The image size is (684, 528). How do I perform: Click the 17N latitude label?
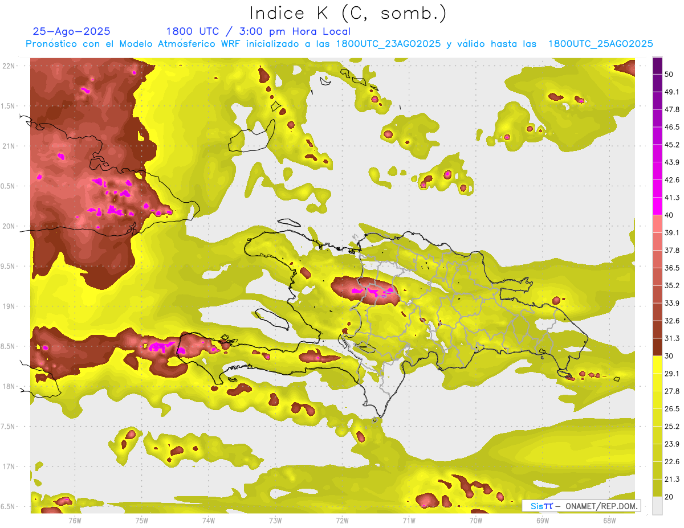pyautogui.click(x=9, y=466)
